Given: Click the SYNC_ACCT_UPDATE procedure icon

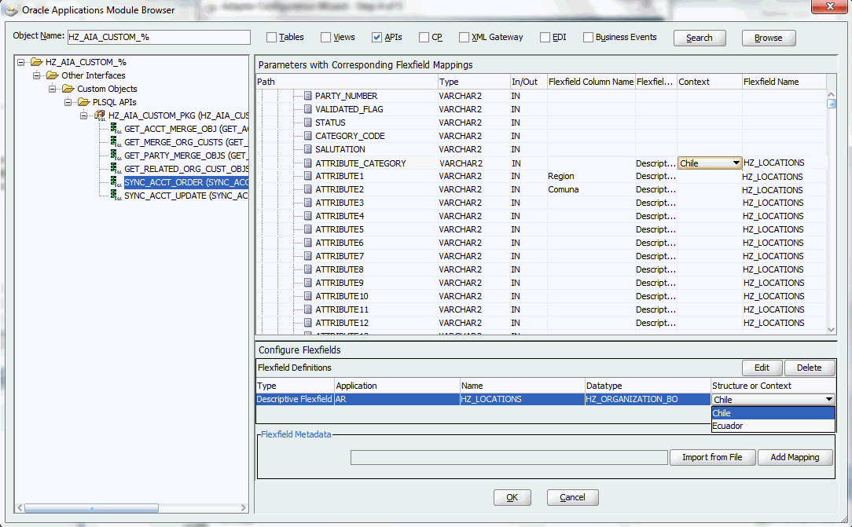Looking at the screenshot, I should 116,196.
